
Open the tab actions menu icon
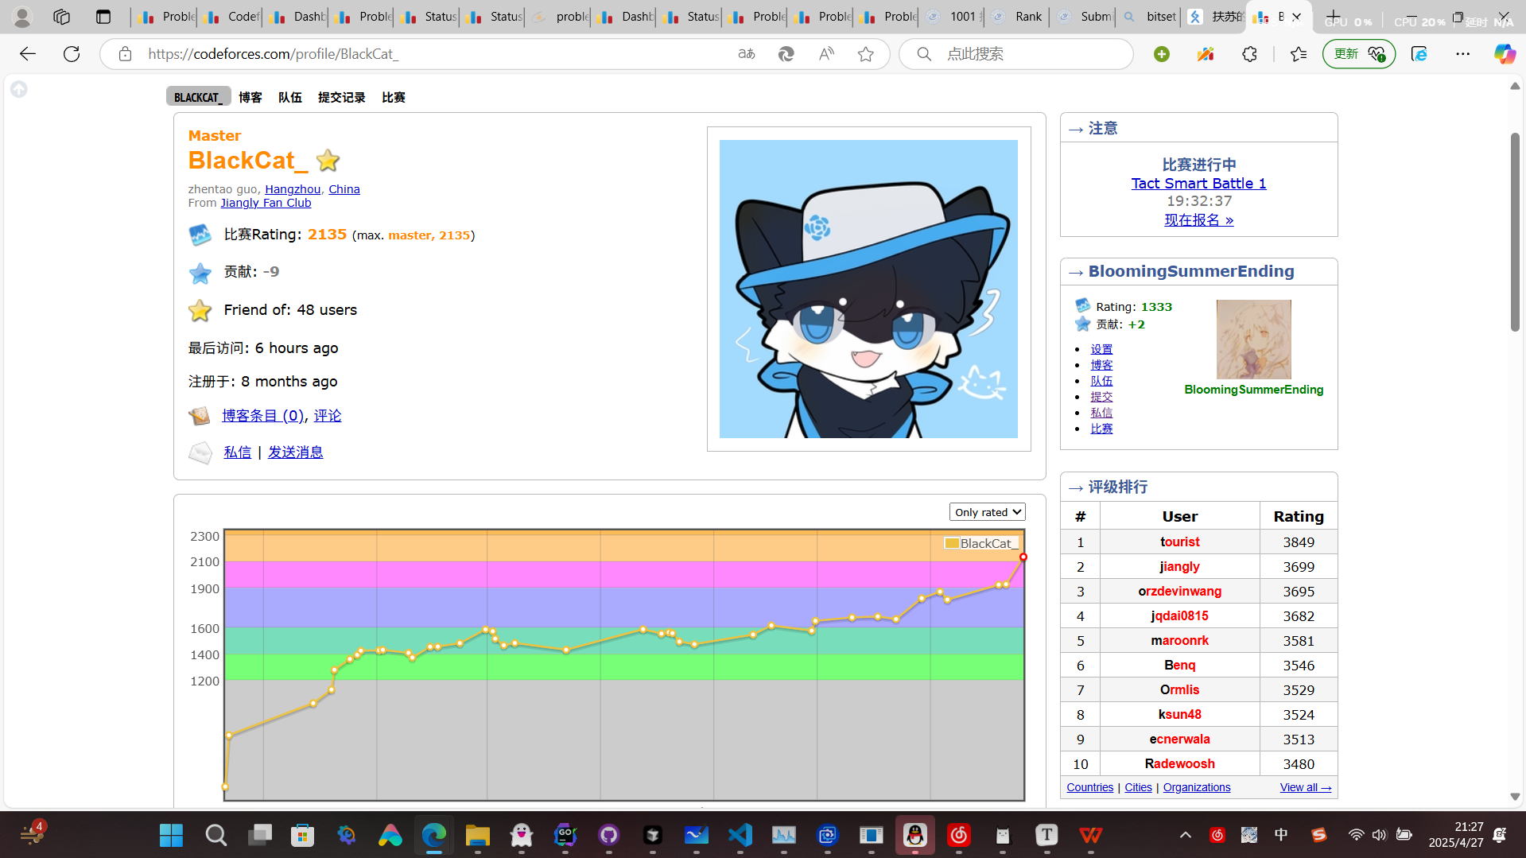coord(103,17)
